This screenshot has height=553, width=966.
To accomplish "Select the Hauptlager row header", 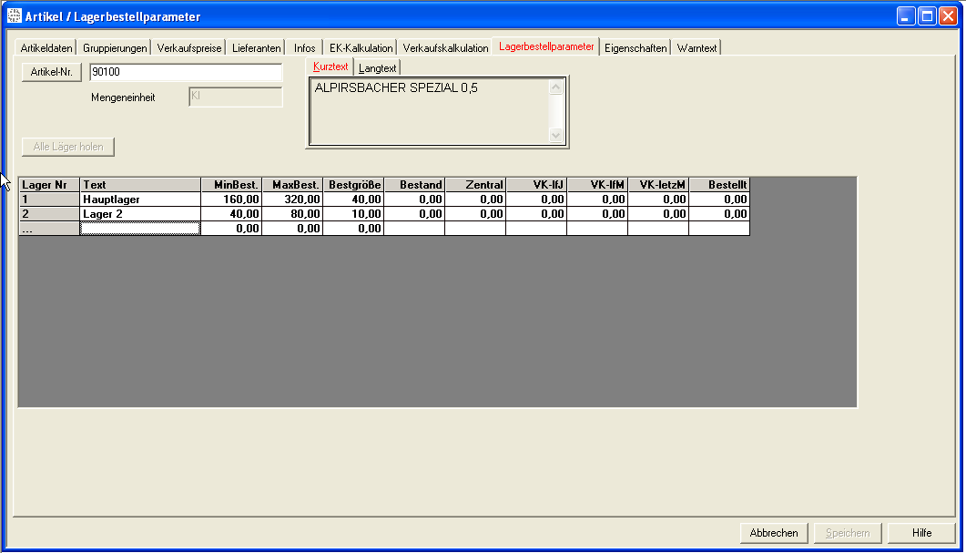I will (x=49, y=199).
